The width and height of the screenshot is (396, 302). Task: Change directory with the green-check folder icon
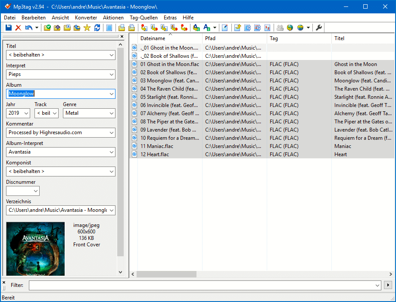47,28
